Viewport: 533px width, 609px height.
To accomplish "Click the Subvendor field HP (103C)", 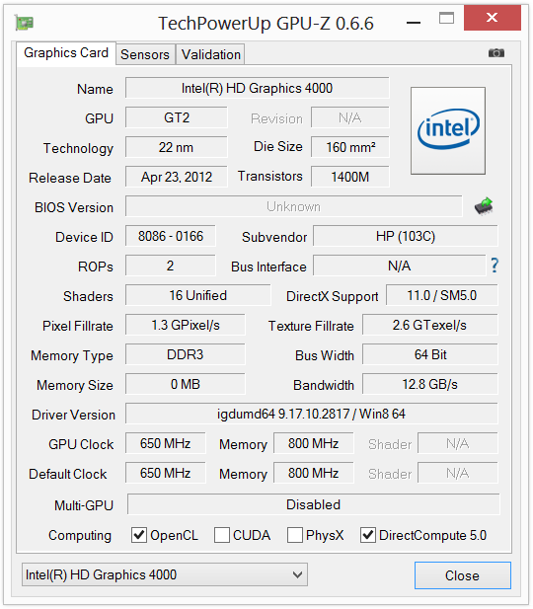I will tap(406, 236).
